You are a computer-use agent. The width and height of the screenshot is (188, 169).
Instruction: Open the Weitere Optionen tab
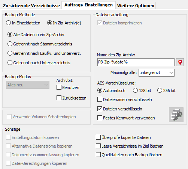136,6
